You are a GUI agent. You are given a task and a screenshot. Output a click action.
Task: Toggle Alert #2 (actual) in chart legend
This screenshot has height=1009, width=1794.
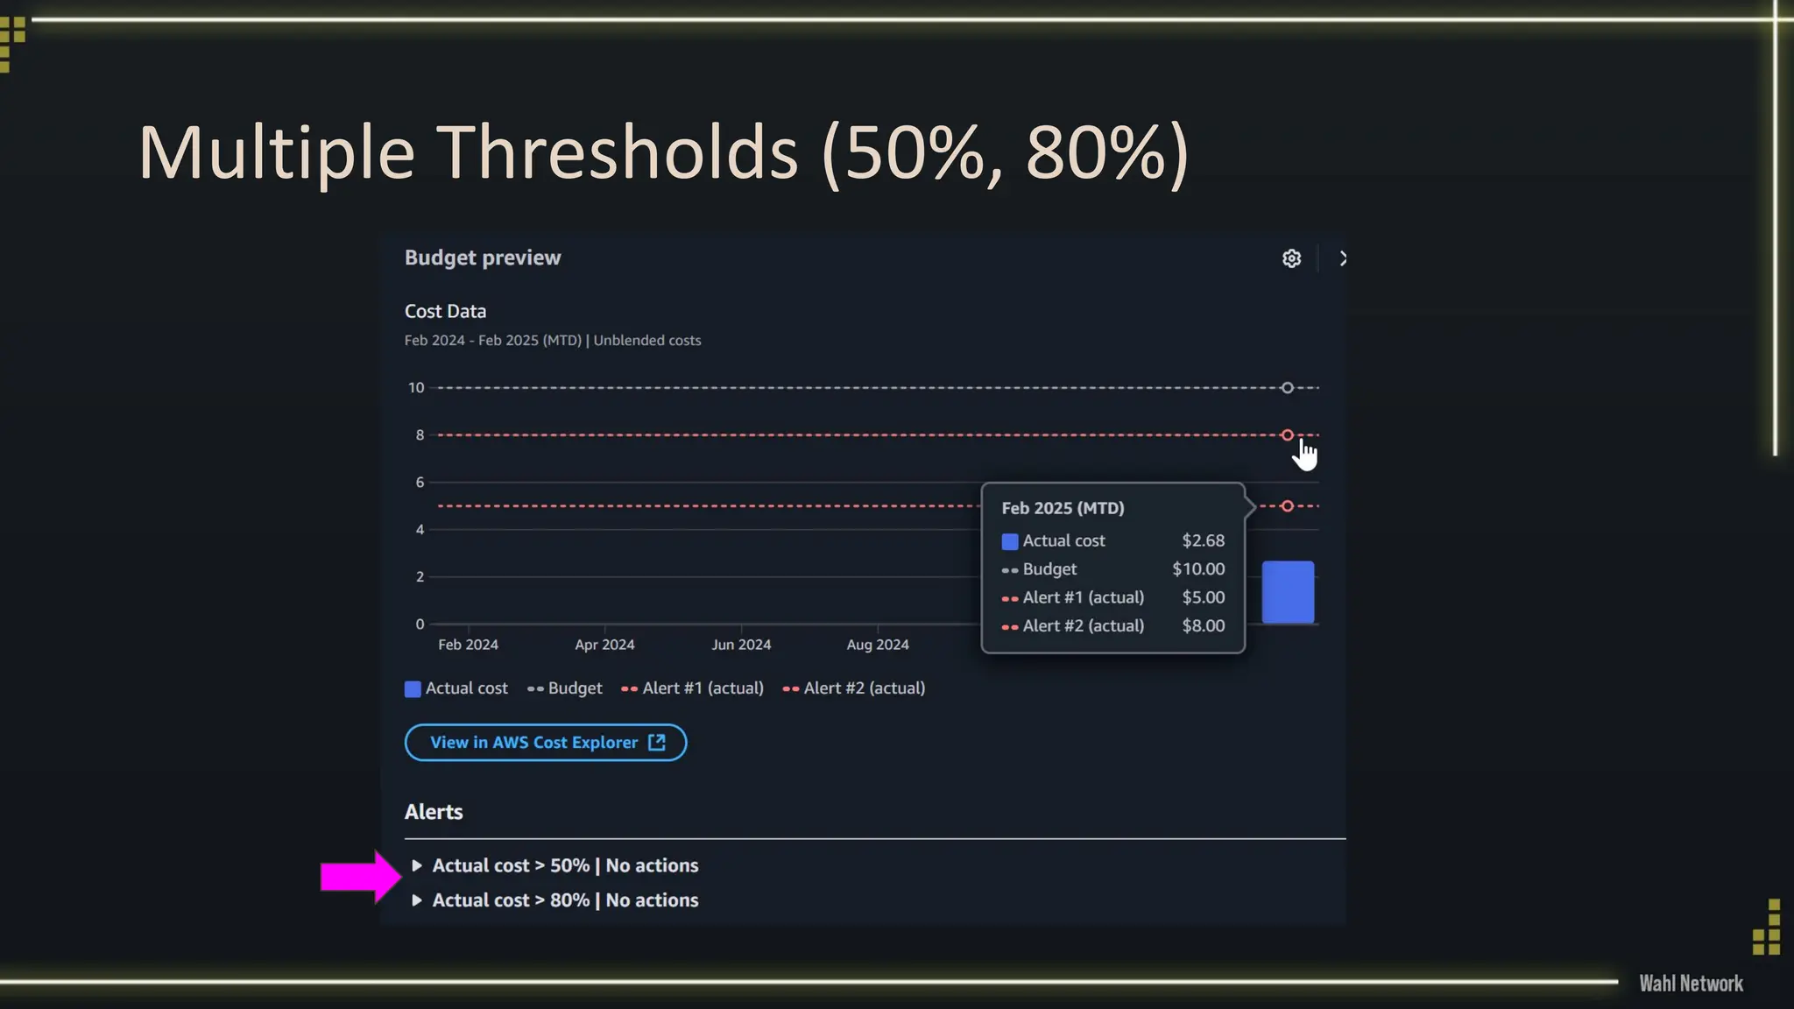tap(854, 688)
